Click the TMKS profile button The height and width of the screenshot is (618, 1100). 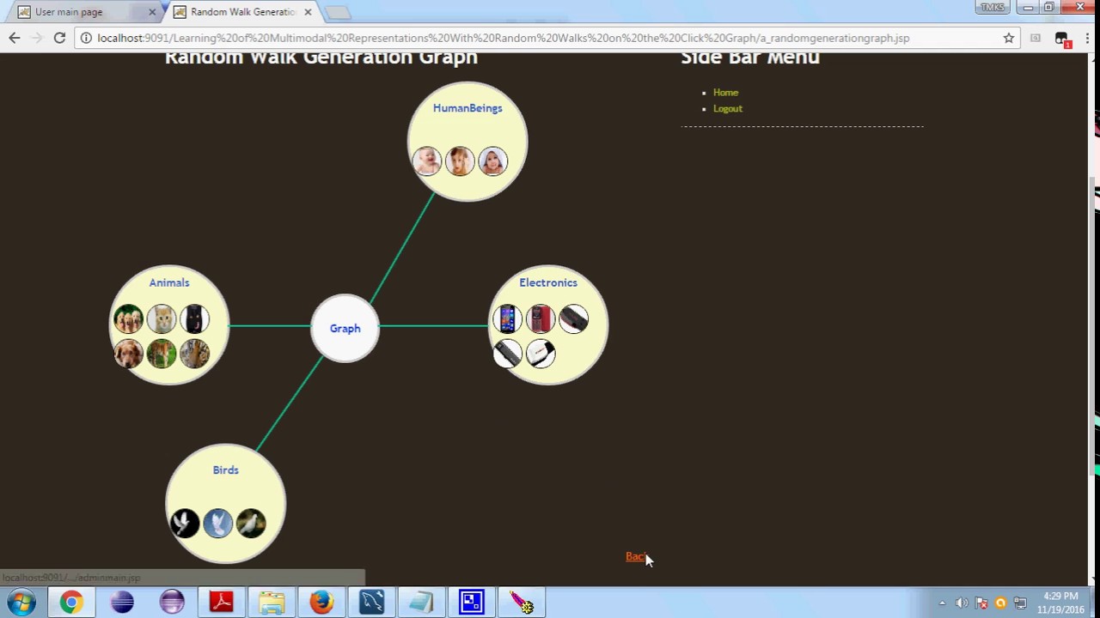pos(993,8)
